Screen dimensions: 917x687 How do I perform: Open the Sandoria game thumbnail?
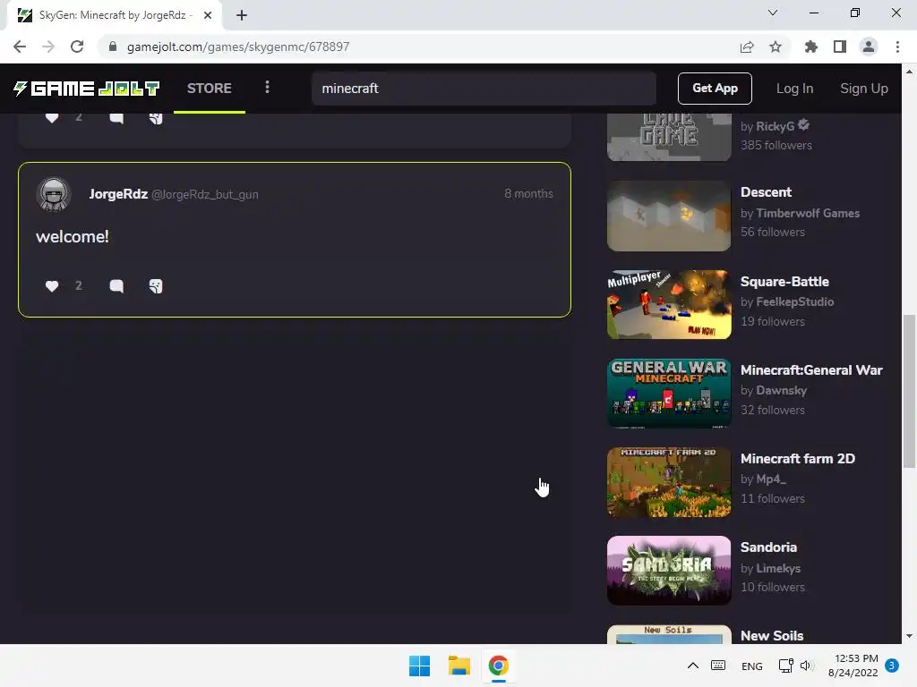tap(669, 571)
